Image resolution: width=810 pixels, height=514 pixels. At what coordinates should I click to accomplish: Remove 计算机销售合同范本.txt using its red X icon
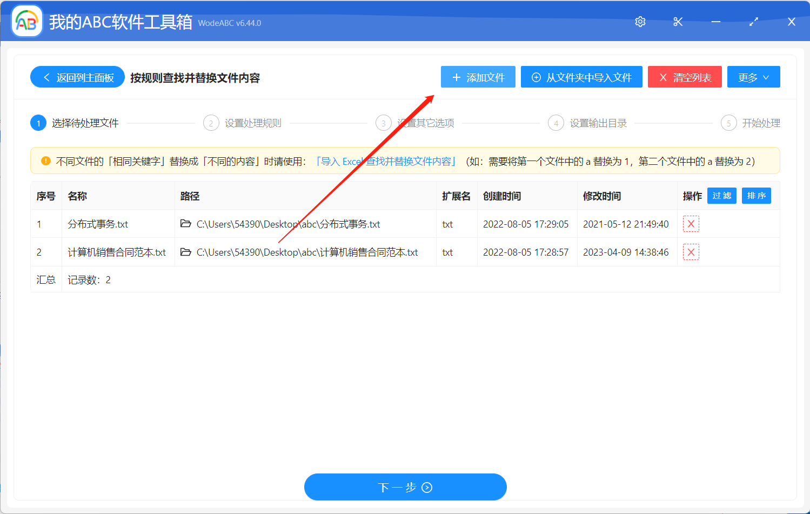691,252
